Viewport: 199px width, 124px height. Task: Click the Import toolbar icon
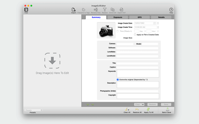click(x=74, y=10)
